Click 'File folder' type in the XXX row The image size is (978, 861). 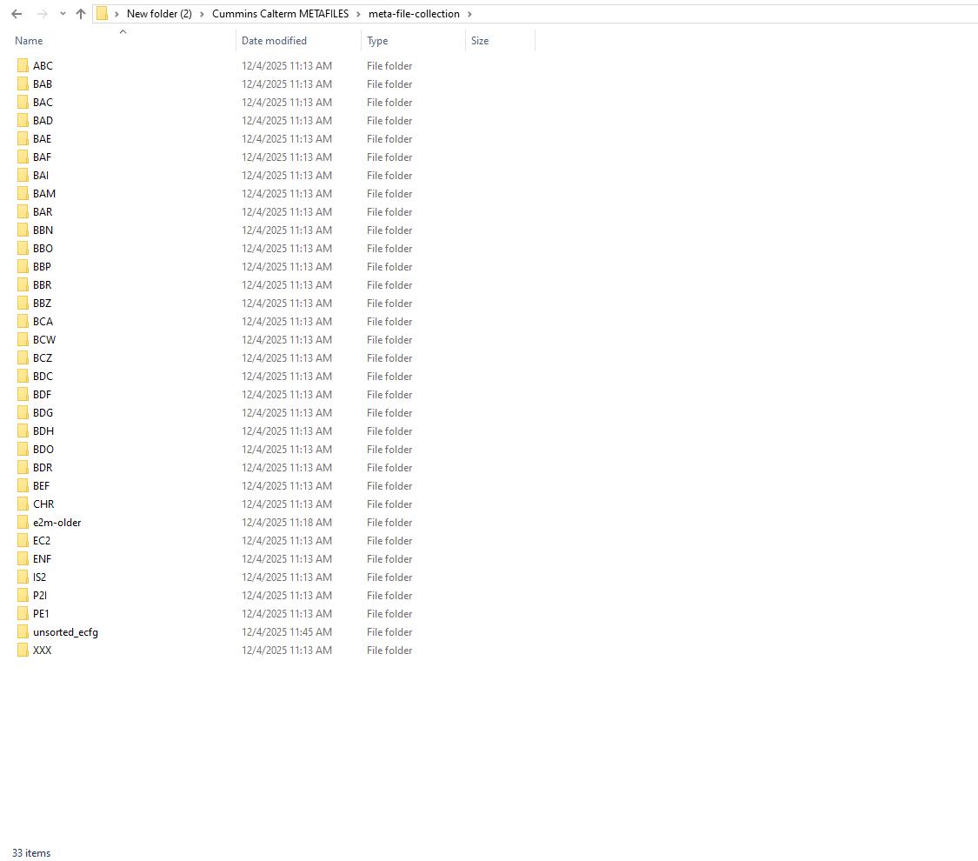pos(389,651)
